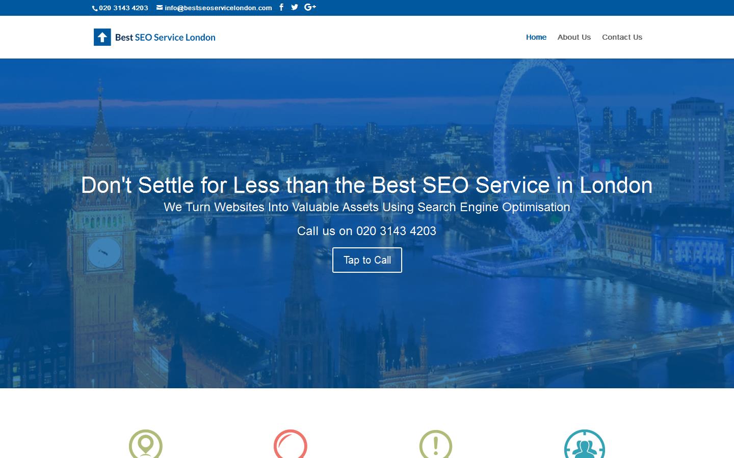The image size is (734, 458).
Task: Click the Call us on 020 3143 4203 text
Action: tap(367, 231)
